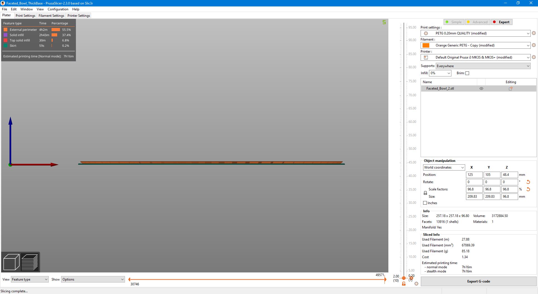Reset rotation with orange arrow

[x=528, y=182]
